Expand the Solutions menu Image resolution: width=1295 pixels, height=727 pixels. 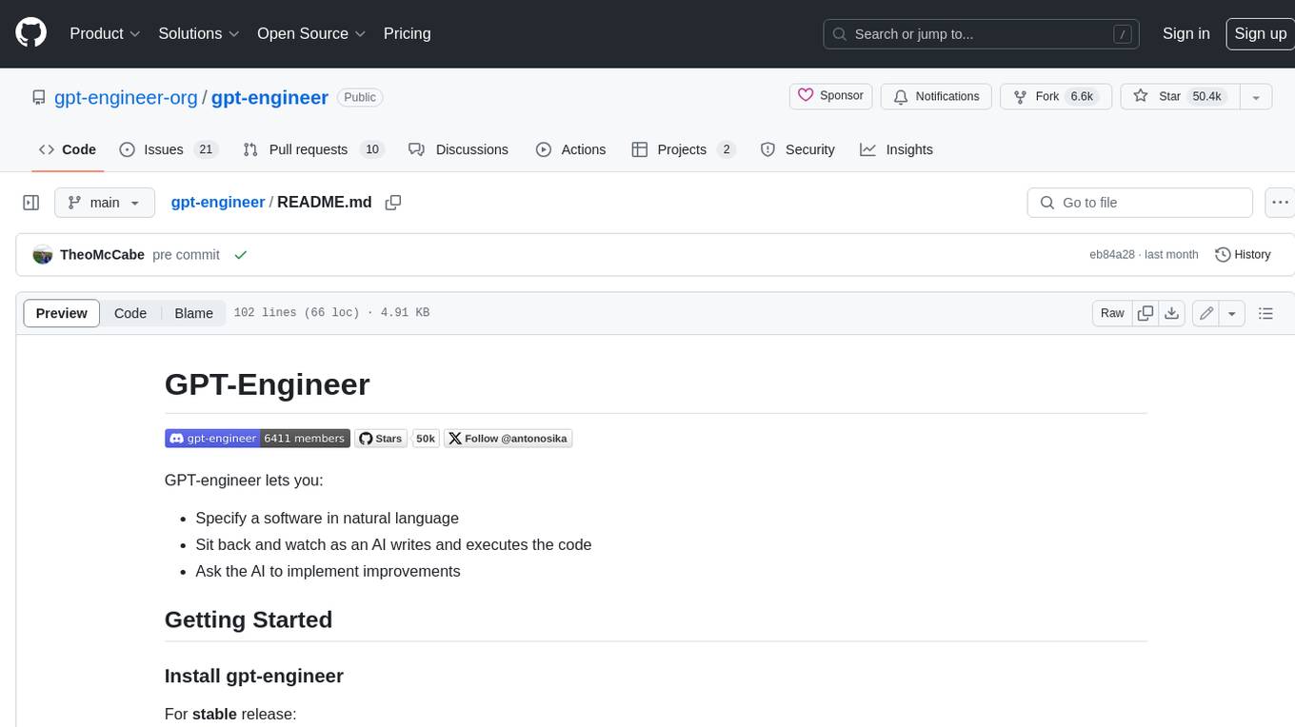199,33
